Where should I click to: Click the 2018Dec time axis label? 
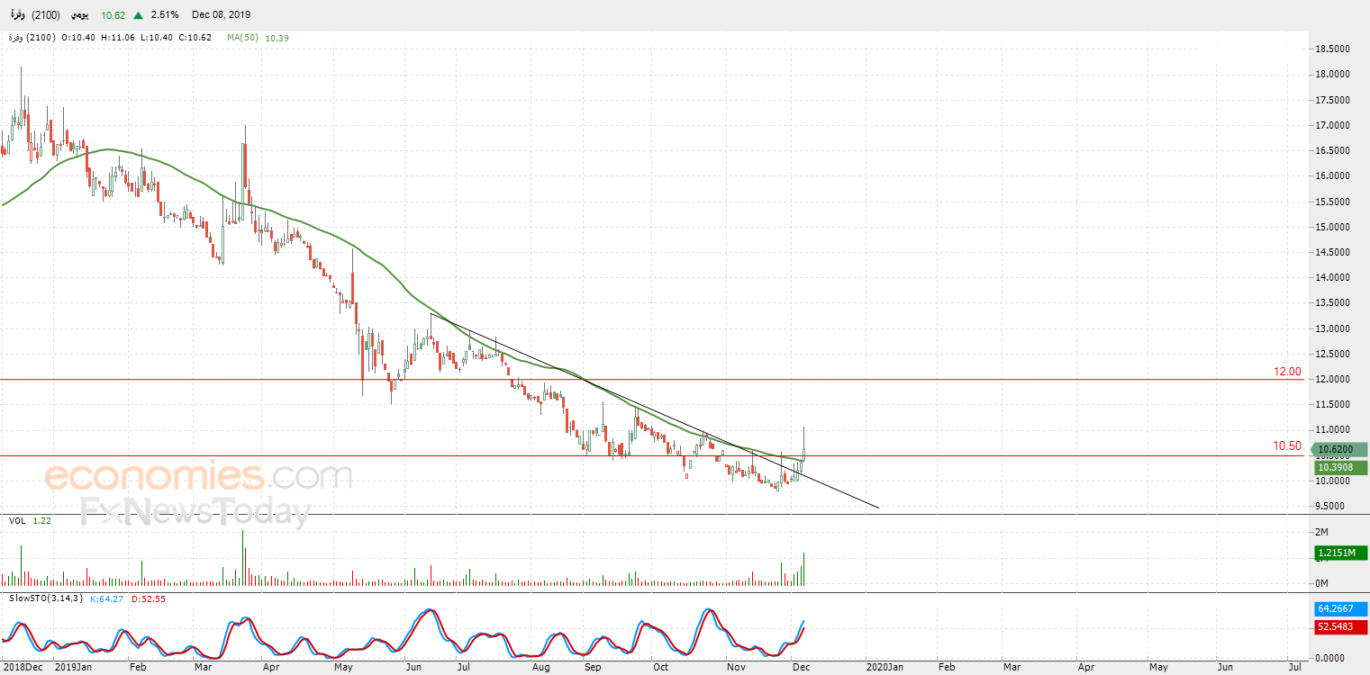[x=22, y=667]
